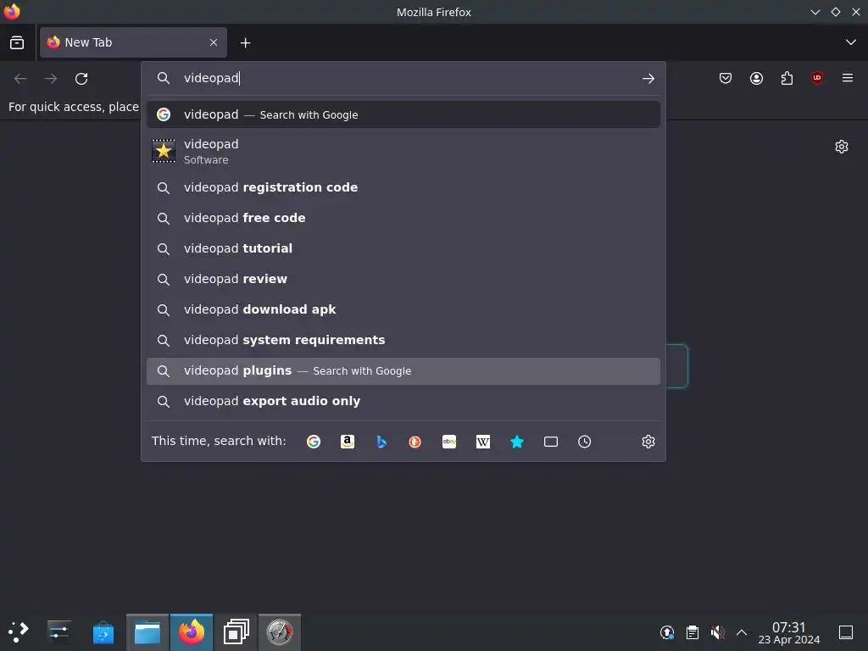This screenshot has height=651, width=868.
Task: Select 'videopad export audio only' suggestion
Action: (x=403, y=401)
